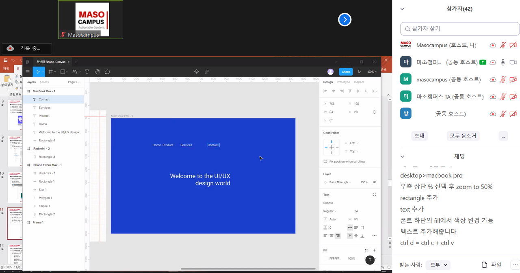Switch to the Assets tab
This screenshot has width=520, height=273.
coord(44,82)
